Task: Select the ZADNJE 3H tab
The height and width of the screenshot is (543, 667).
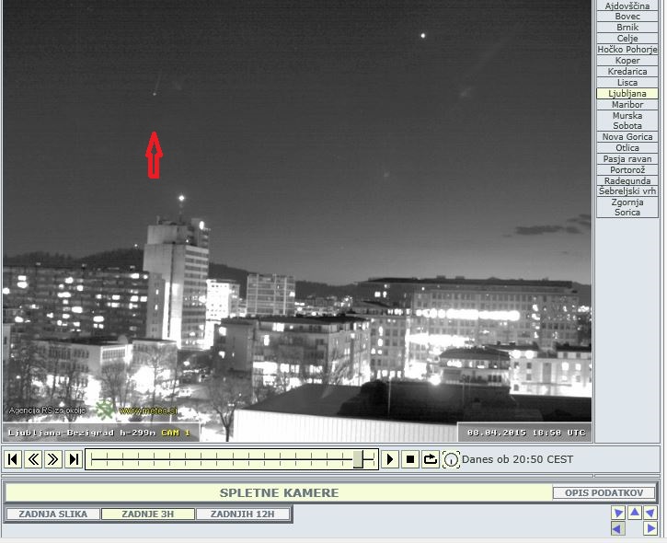Action: pos(147,514)
